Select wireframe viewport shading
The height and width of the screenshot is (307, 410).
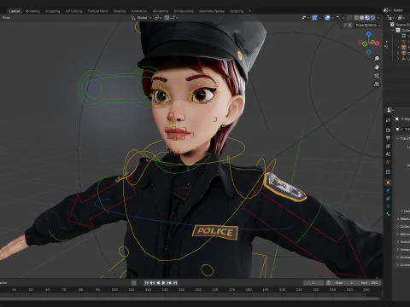pos(356,18)
